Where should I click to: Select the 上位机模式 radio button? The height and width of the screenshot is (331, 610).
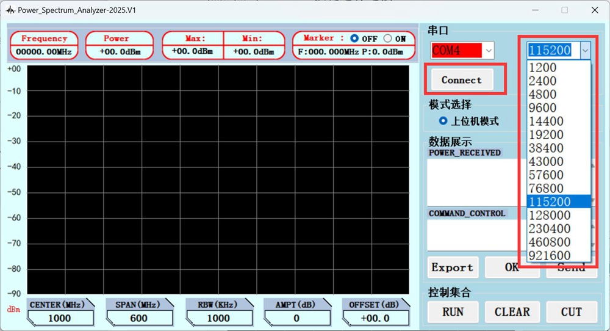[x=443, y=121]
